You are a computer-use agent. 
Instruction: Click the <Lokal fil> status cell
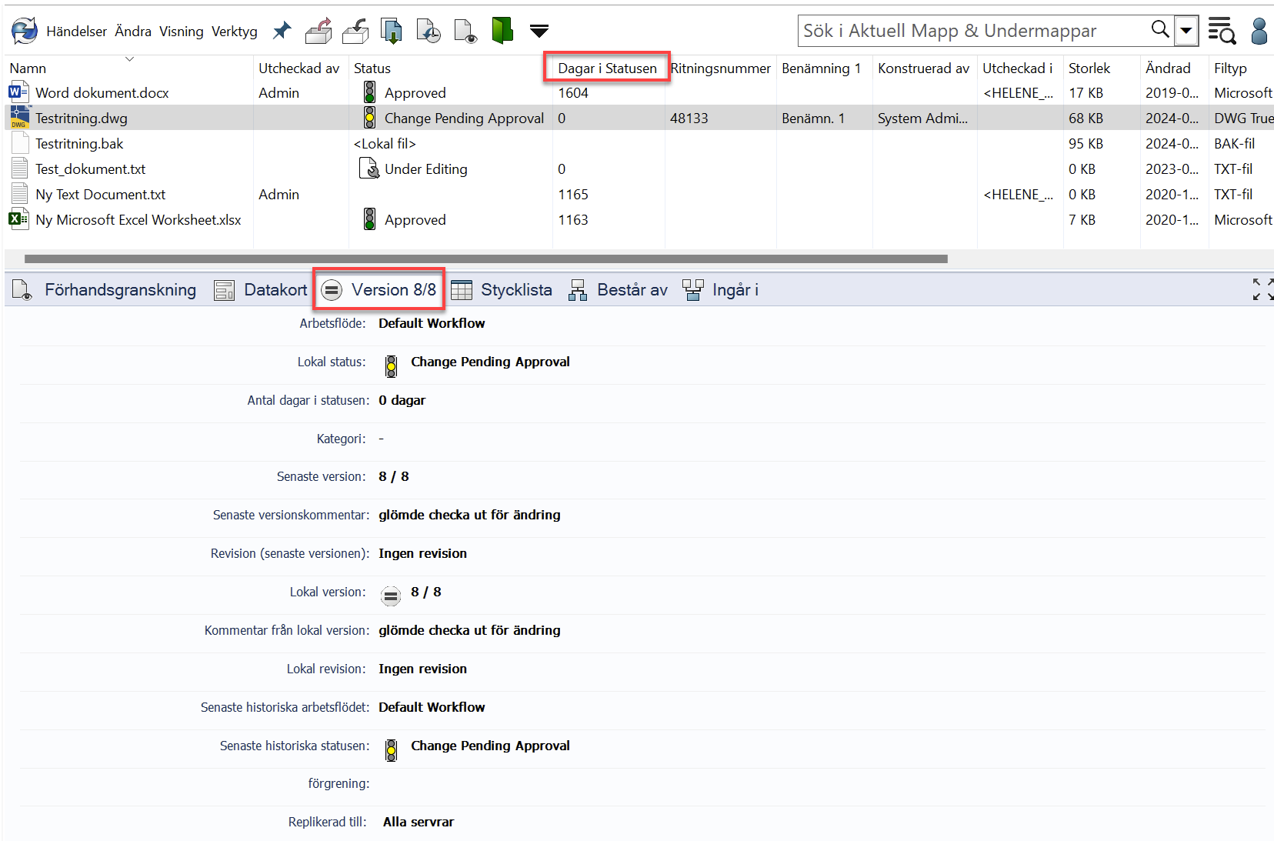[x=385, y=144]
